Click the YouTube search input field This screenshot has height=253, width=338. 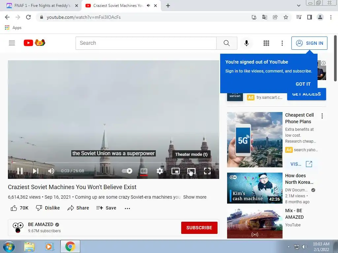coord(146,43)
